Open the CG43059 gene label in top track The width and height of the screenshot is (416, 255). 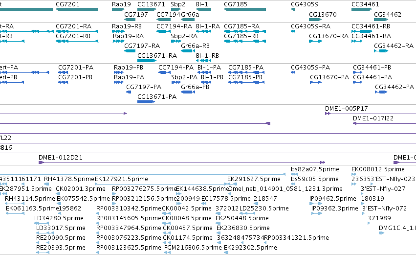(305, 4)
